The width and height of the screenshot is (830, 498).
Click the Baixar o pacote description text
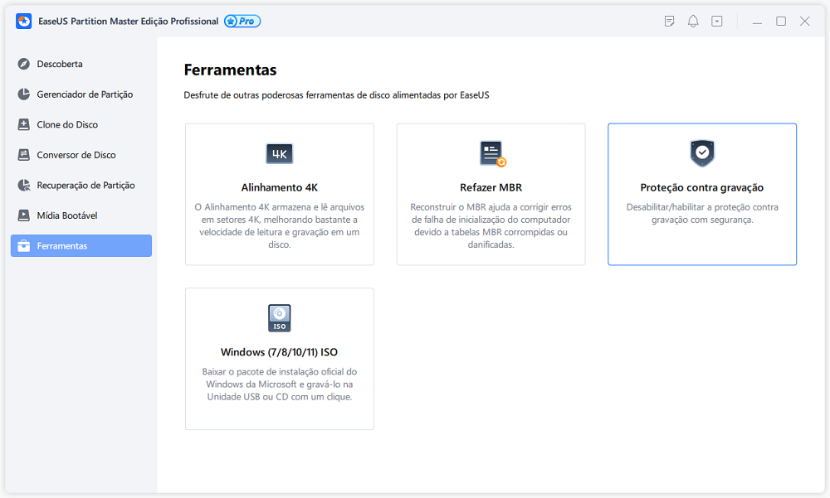pyautogui.click(x=280, y=384)
